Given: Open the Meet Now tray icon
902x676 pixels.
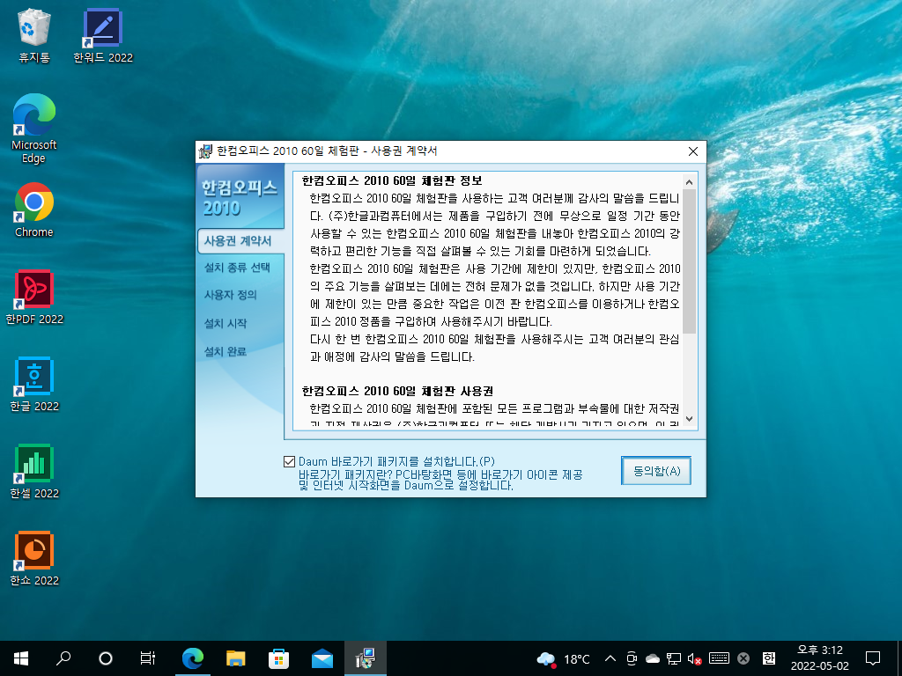Looking at the screenshot, I should [631, 658].
